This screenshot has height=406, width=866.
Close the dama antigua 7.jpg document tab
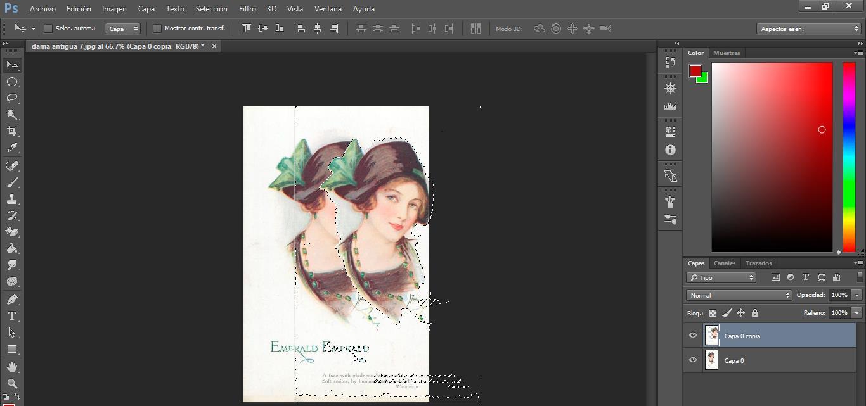(x=214, y=46)
